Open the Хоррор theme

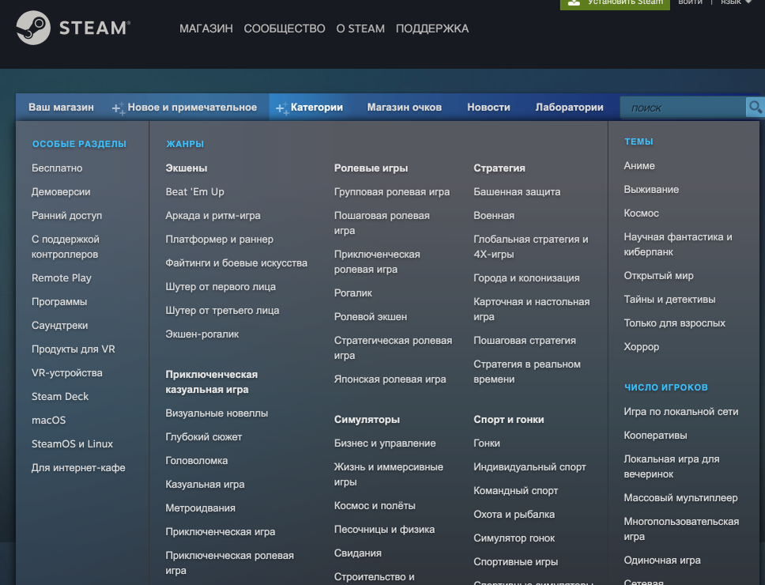[641, 347]
